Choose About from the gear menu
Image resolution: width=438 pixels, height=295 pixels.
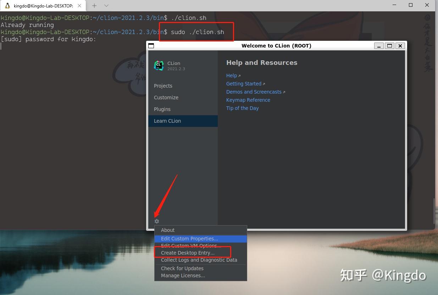167,230
